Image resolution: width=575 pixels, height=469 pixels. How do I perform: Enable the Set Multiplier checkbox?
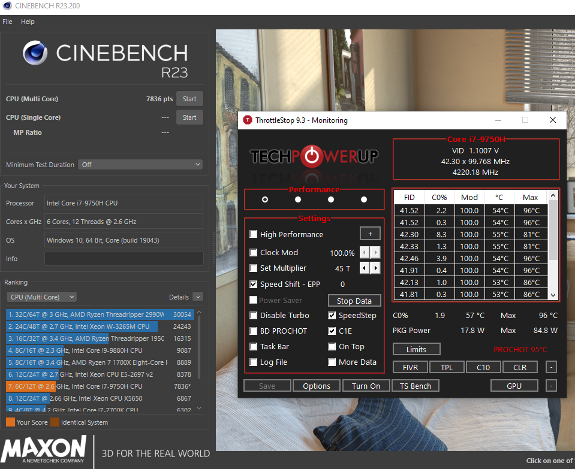(254, 268)
